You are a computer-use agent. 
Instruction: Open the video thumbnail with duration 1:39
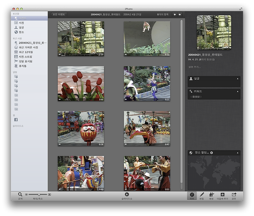[81, 39]
